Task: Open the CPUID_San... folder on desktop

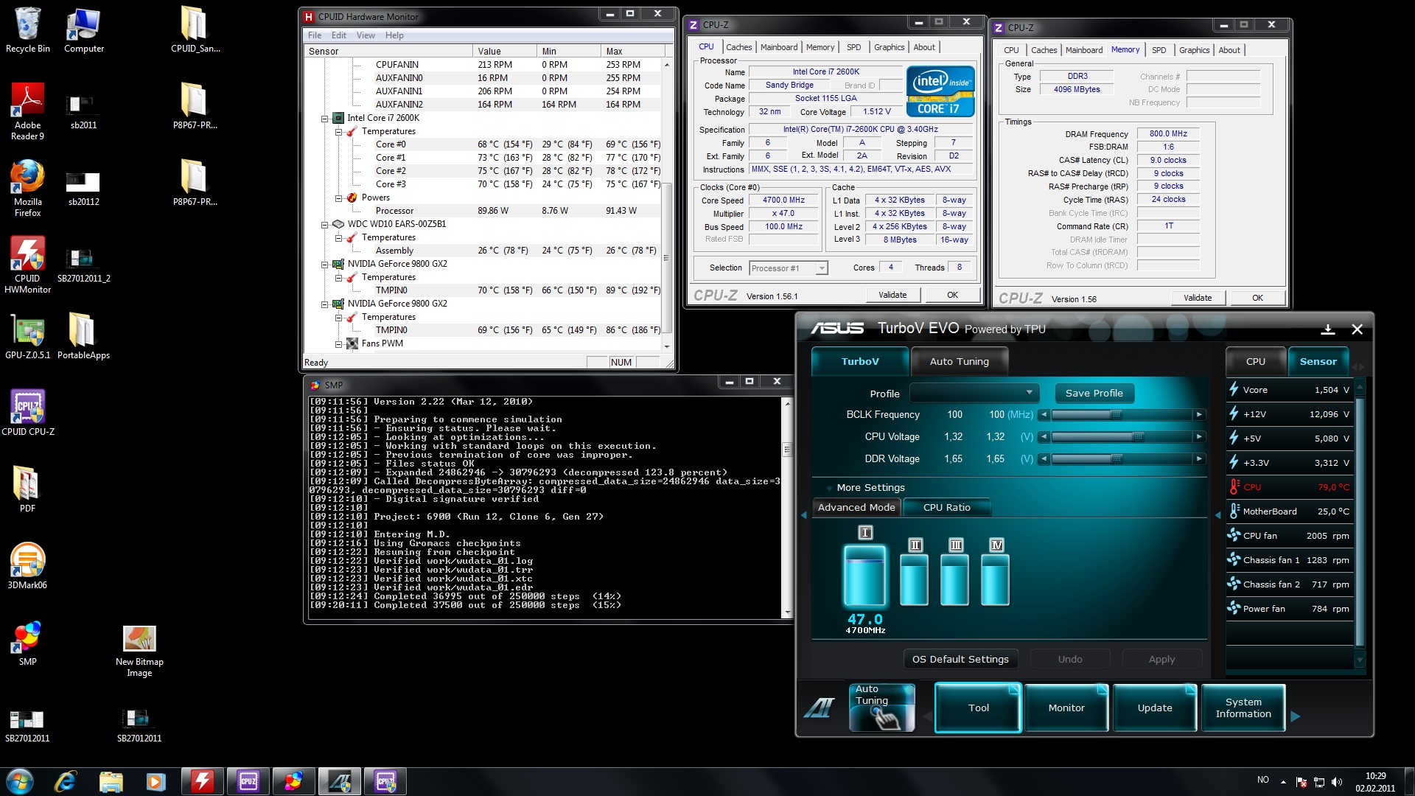Action: click(195, 29)
